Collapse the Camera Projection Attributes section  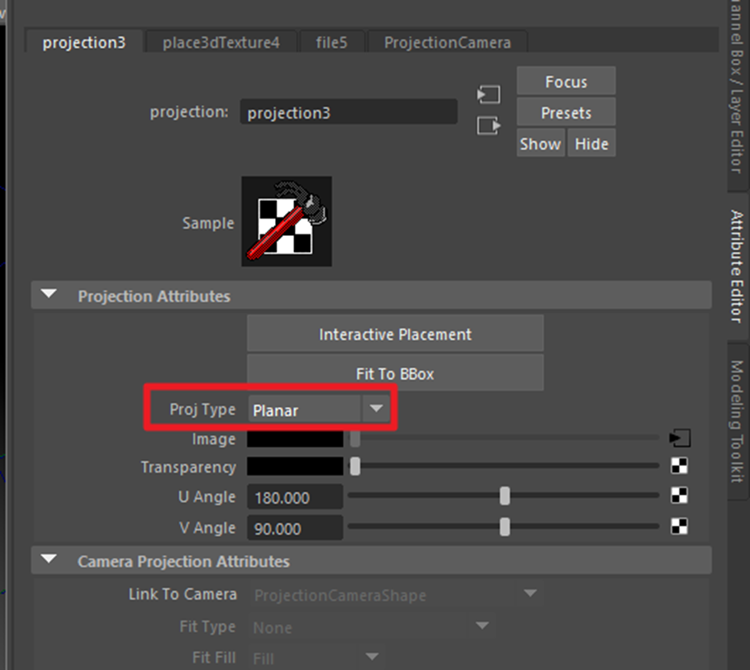[x=49, y=559]
